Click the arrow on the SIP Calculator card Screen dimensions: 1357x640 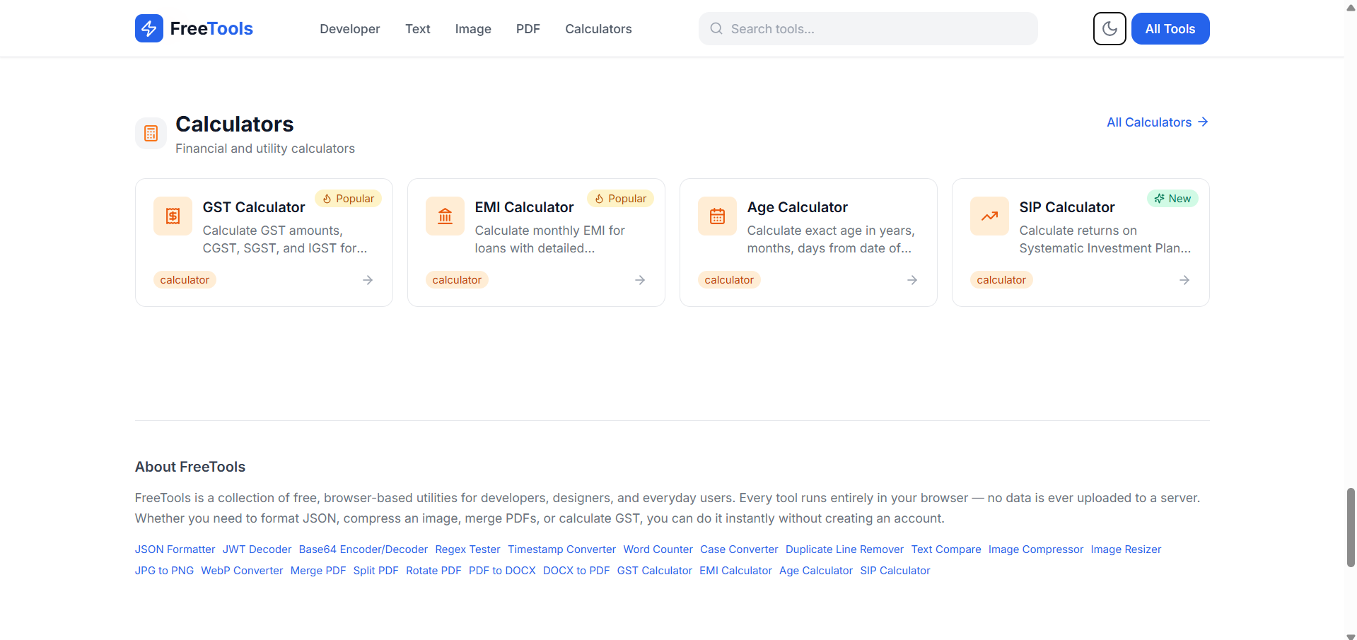[x=1184, y=280]
